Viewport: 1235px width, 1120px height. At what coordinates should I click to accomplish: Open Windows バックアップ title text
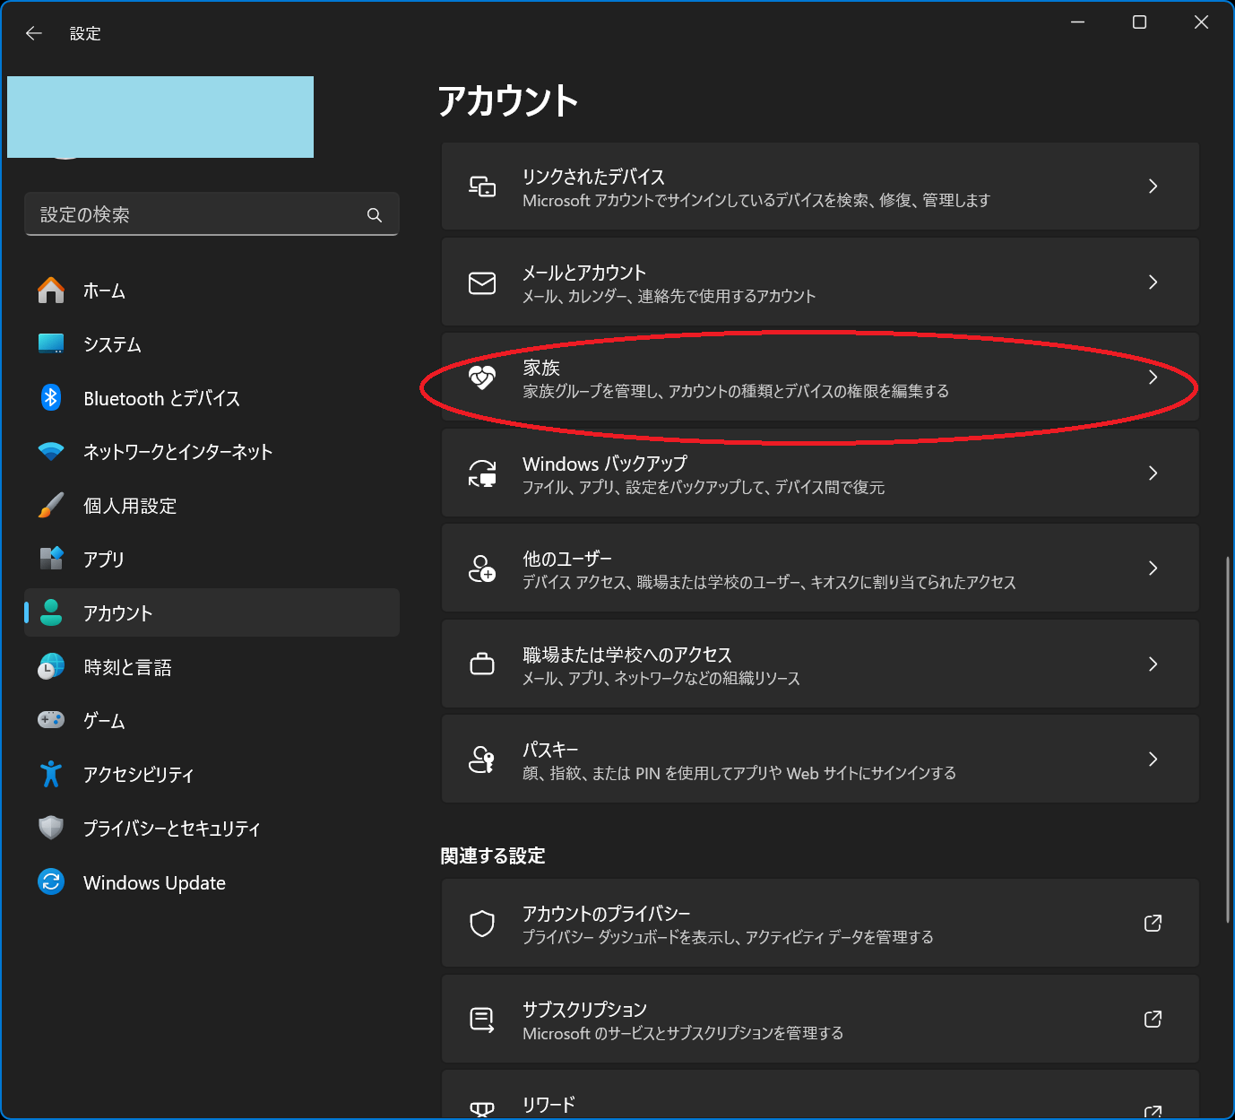605,464
